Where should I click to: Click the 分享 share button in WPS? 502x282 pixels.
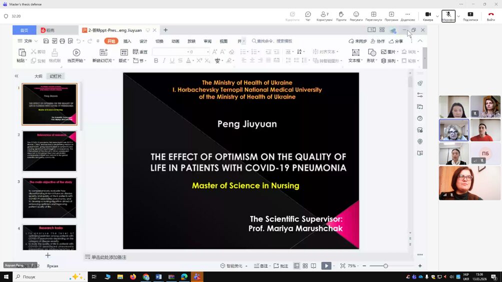tap(395, 41)
